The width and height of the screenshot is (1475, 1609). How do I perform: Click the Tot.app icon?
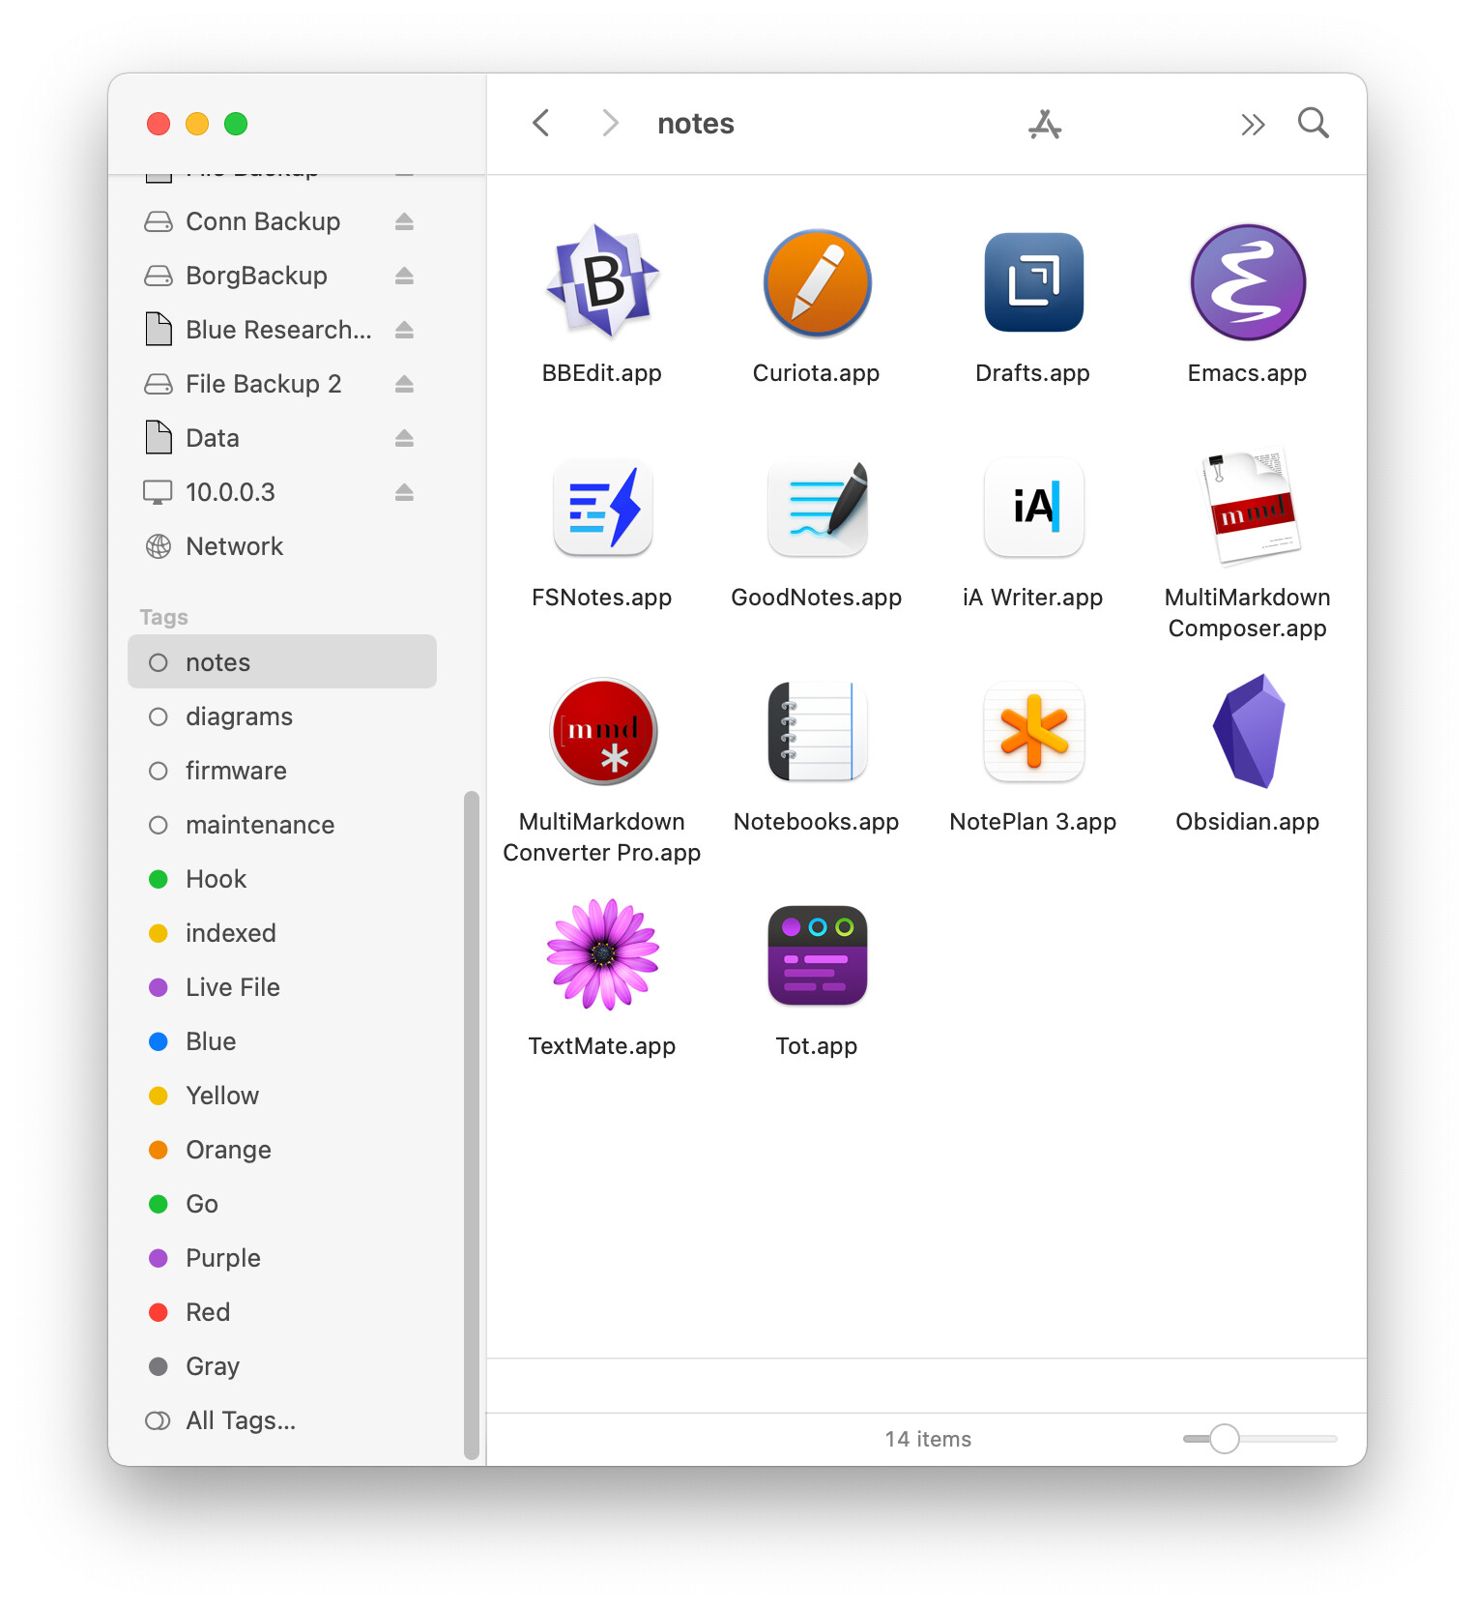pyautogui.click(x=817, y=955)
